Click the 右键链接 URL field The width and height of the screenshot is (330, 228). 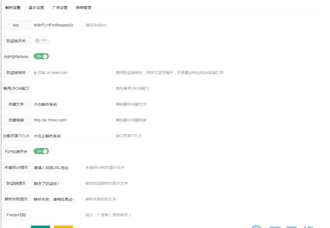[x=72, y=120]
